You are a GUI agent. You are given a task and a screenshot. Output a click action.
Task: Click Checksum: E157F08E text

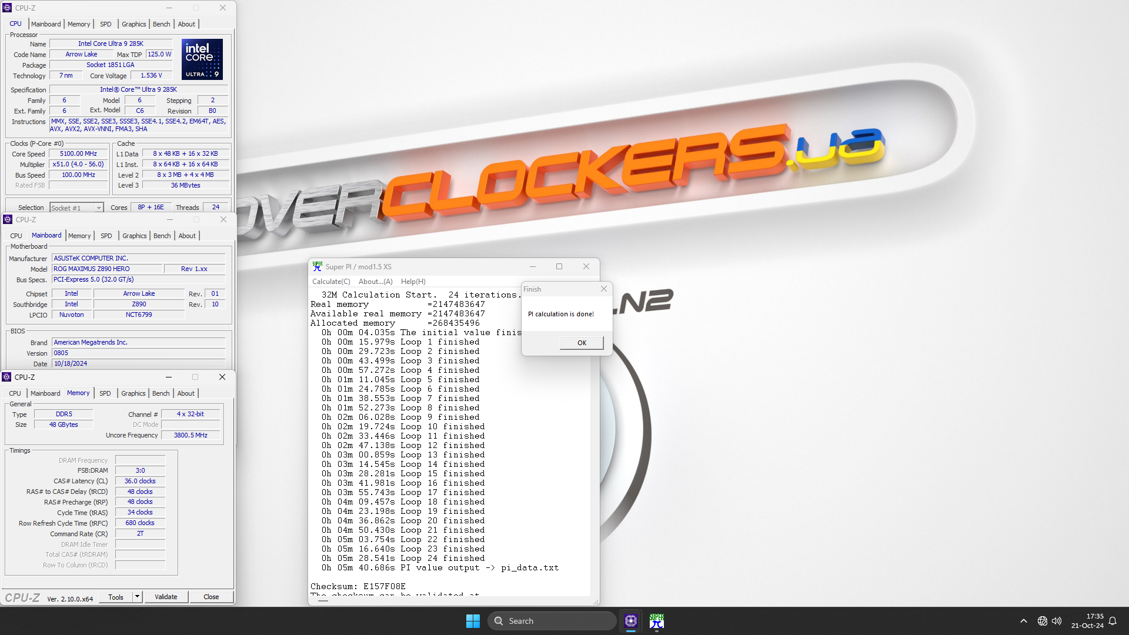point(358,586)
